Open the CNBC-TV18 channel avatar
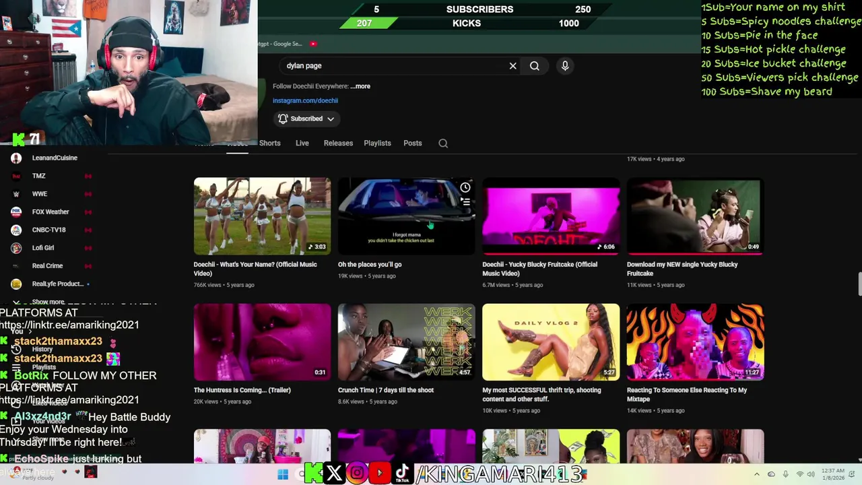This screenshot has width=862, height=485. (16, 230)
